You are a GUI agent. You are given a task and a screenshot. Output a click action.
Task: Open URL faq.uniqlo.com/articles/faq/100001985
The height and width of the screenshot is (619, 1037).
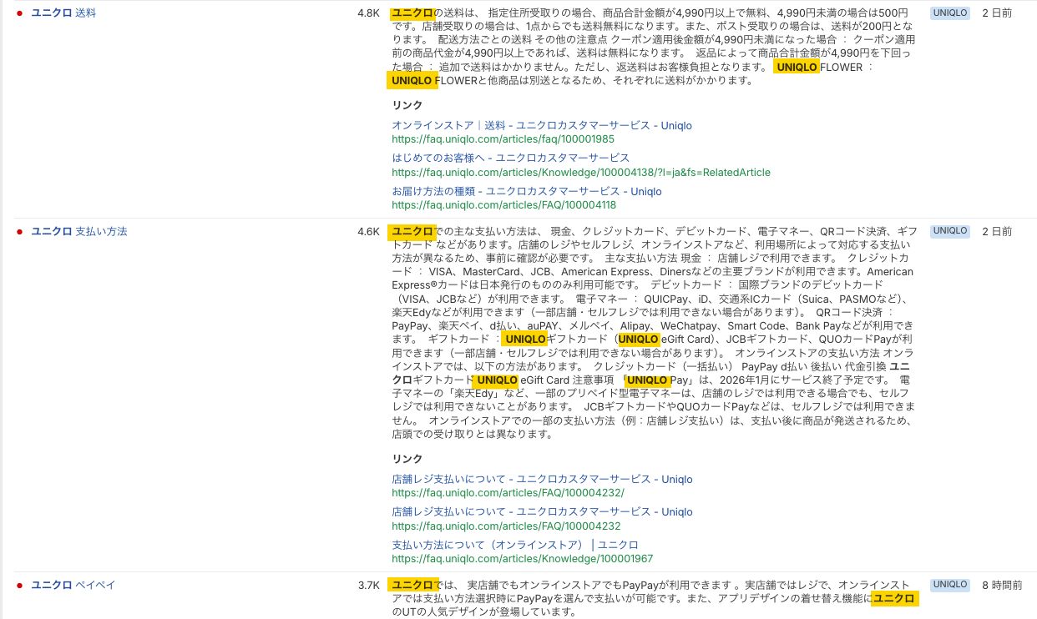[x=503, y=139]
